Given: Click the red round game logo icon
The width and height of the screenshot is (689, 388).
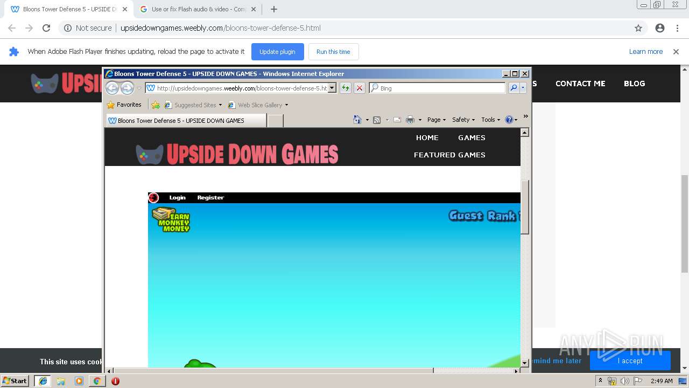Looking at the screenshot, I should [154, 198].
